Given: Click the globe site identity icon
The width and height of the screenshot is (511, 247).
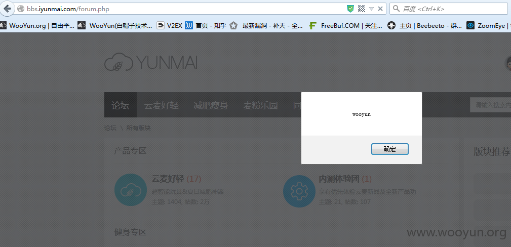Looking at the screenshot, I should [21, 9].
